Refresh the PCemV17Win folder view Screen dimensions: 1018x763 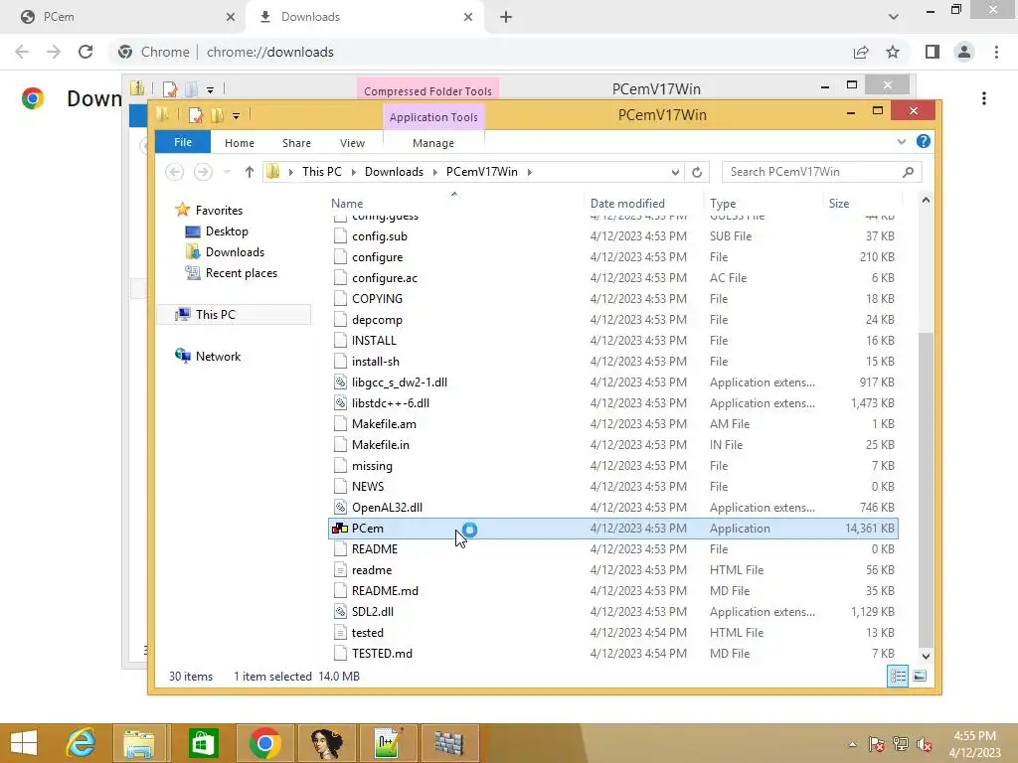[x=697, y=172]
